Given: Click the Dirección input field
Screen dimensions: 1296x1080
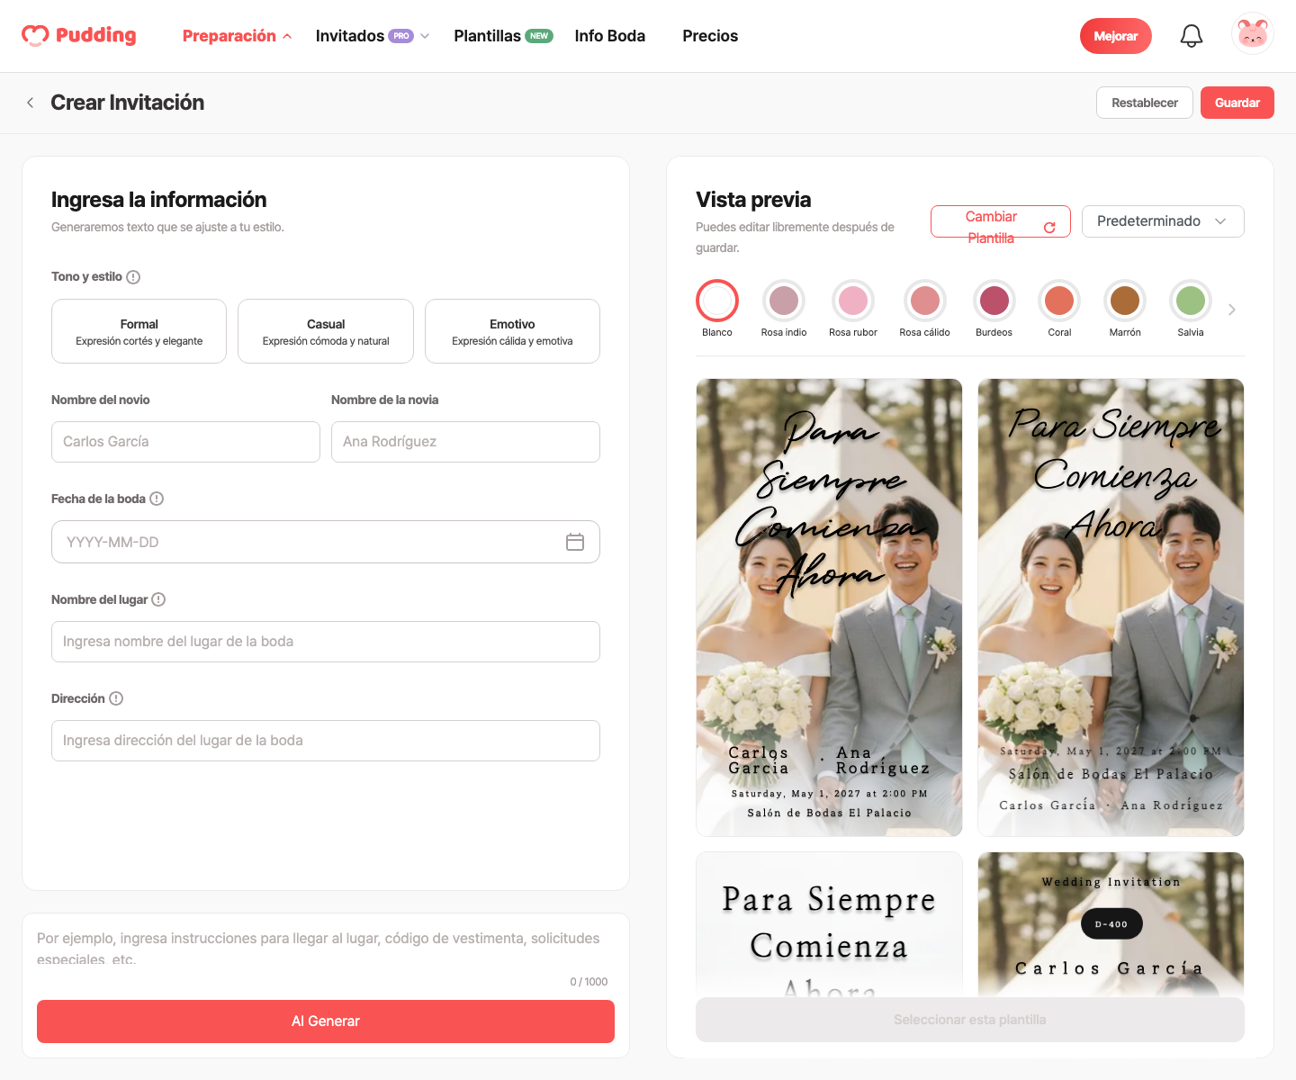Looking at the screenshot, I should coord(326,741).
